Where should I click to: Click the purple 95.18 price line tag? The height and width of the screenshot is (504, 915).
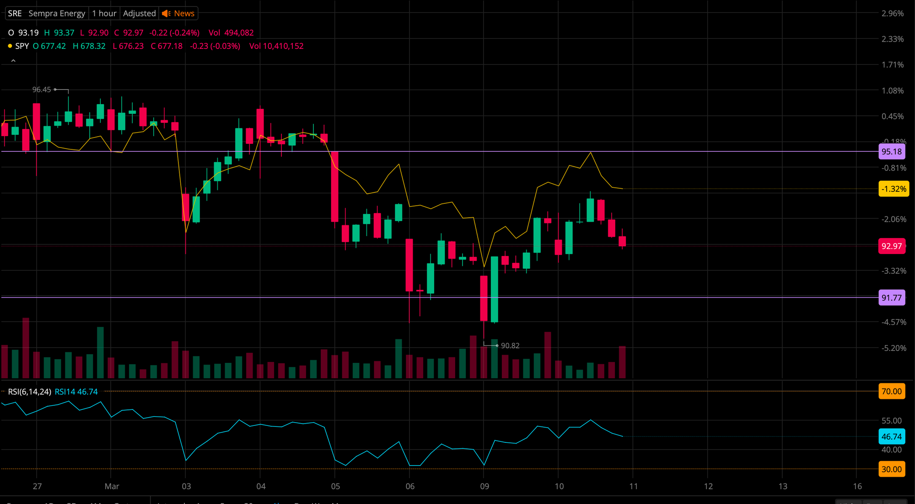(x=891, y=152)
